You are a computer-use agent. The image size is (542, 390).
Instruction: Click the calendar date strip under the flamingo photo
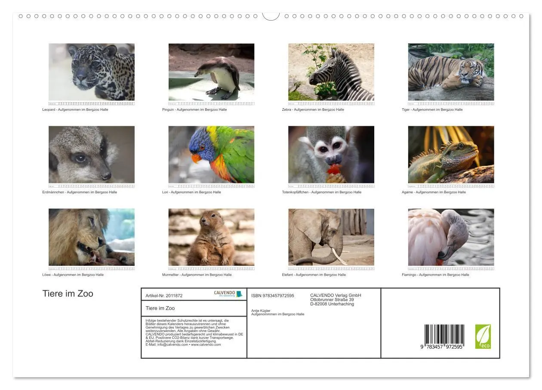click(x=451, y=268)
